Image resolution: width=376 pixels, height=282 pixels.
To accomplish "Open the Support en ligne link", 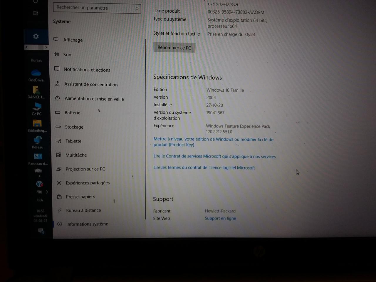I will (220, 218).
